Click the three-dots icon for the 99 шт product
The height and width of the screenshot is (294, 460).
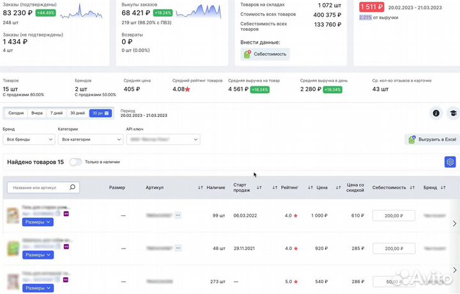(x=178, y=215)
